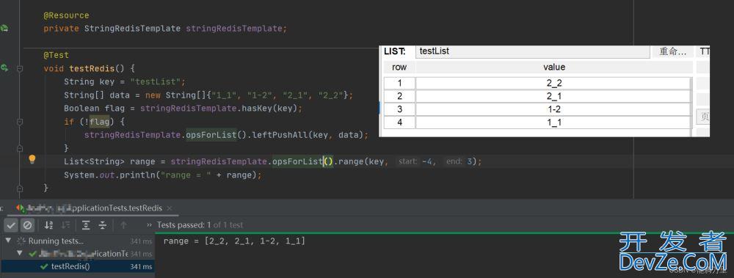Screen dimensions: 734x278
Task: Select the testRedis() result row
Action: 77,266
